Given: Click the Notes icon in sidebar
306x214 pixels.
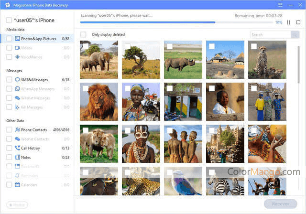Looking at the screenshot, I should tap(17, 157).
